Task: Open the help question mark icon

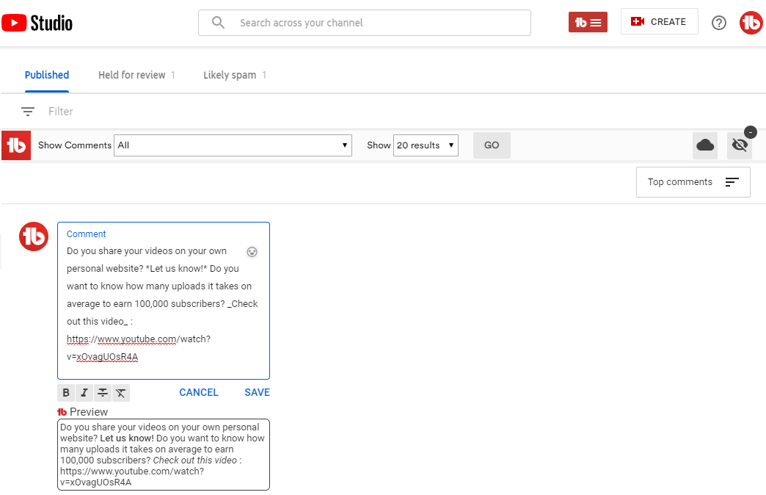Action: click(x=719, y=23)
